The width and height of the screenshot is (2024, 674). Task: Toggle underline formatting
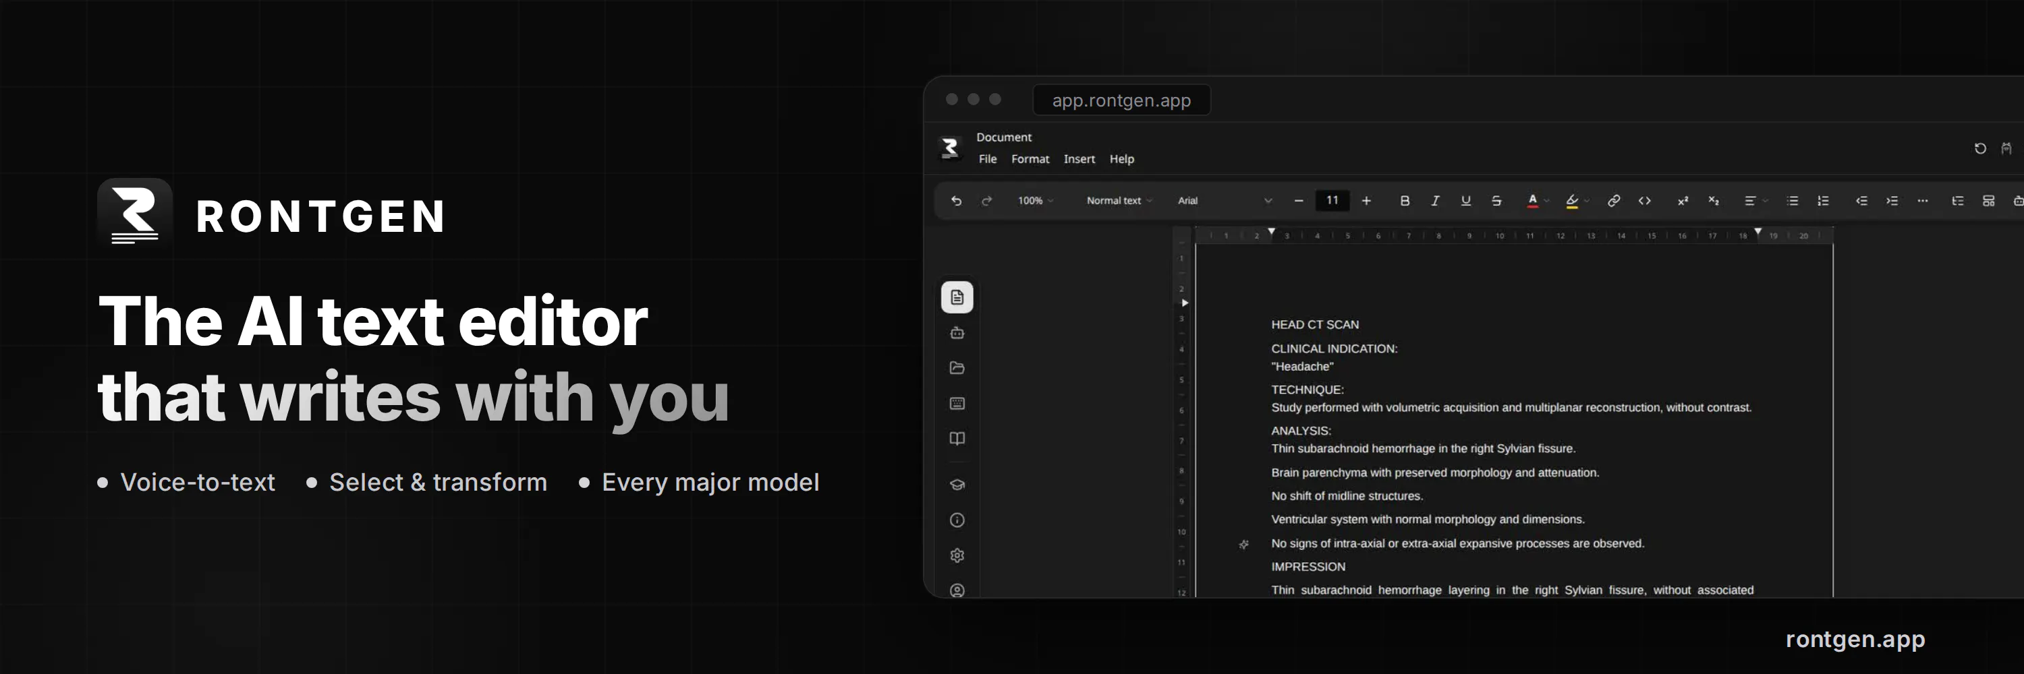click(x=1466, y=201)
